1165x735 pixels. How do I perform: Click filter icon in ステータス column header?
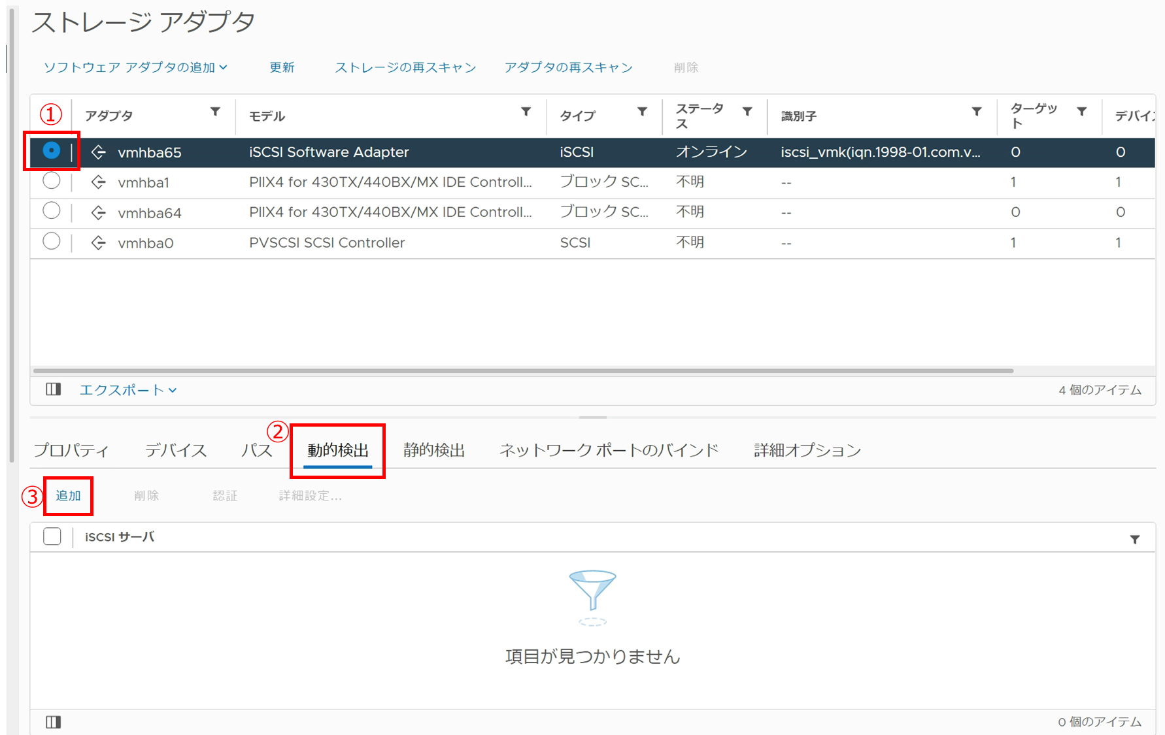[x=747, y=112]
